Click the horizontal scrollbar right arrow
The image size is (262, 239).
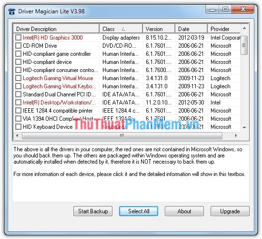(x=236, y=135)
